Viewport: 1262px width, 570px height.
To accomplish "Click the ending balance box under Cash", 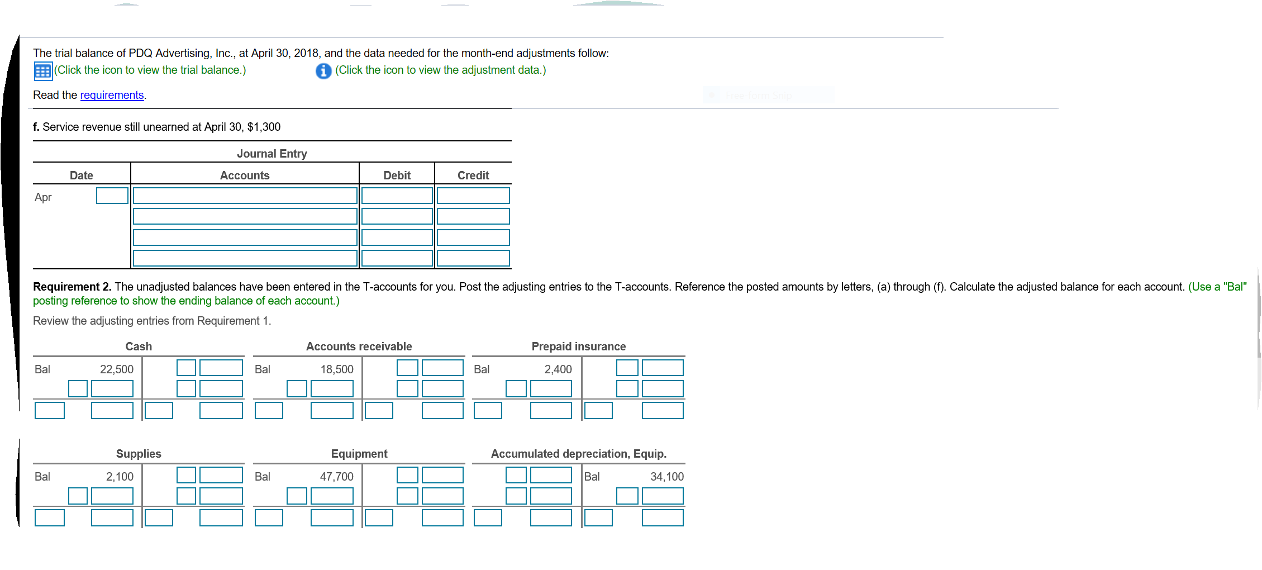I will (112, 410).
